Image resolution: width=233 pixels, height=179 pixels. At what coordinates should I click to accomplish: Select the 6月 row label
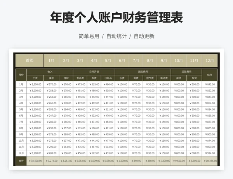click(x=21, y=116)
